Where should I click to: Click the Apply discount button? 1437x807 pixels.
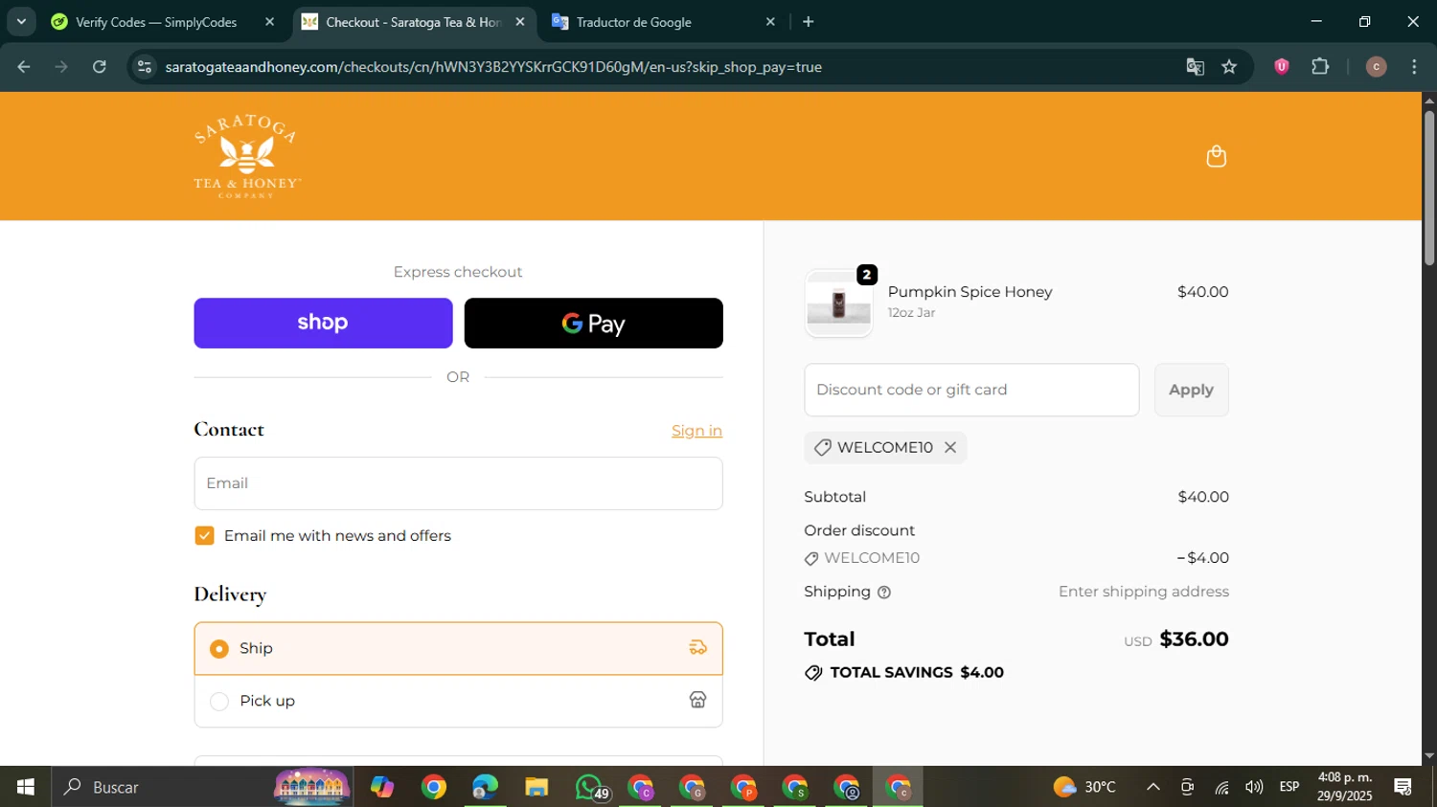[x=1191, y=390]
